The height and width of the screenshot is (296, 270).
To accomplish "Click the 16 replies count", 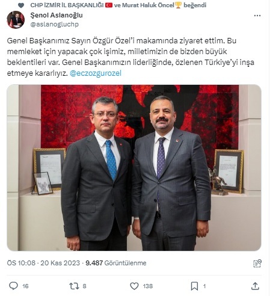I will tap(25, 286).
